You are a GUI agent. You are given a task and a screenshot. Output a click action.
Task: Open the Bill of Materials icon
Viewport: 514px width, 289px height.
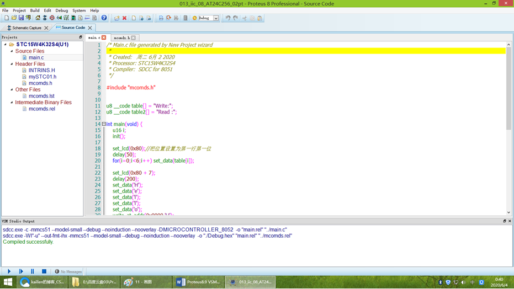(x=80, y=18)
